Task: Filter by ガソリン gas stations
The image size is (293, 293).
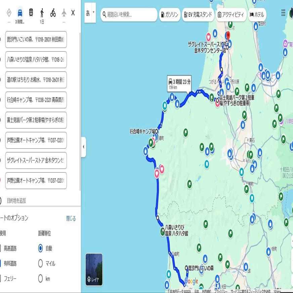Action: [x=170, y=14]
